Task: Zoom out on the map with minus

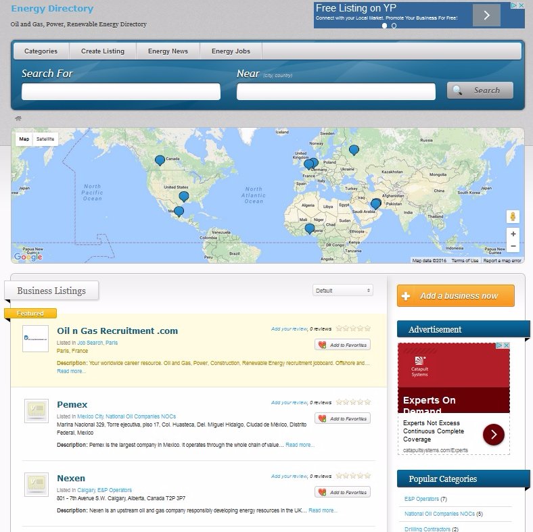Action: 513,246
